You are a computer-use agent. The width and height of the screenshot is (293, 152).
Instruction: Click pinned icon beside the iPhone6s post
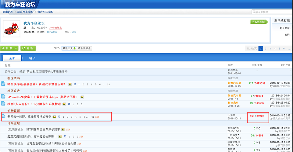(x=3, y=97)
